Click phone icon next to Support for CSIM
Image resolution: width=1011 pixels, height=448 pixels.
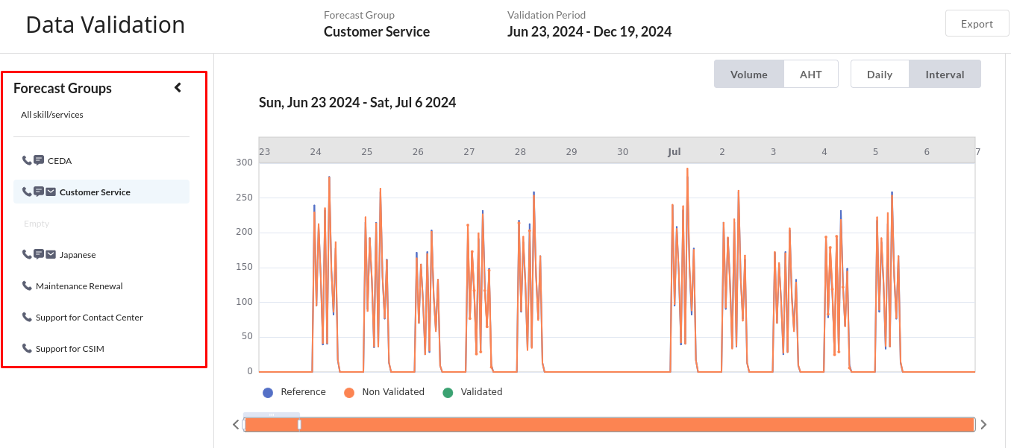pyautogui.click(x=27, y=348)
